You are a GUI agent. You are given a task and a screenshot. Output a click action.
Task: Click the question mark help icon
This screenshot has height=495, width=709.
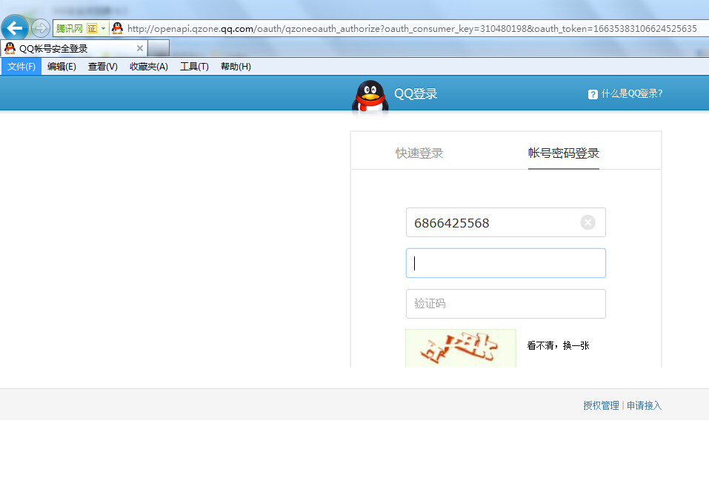click(x=593, y=94)
